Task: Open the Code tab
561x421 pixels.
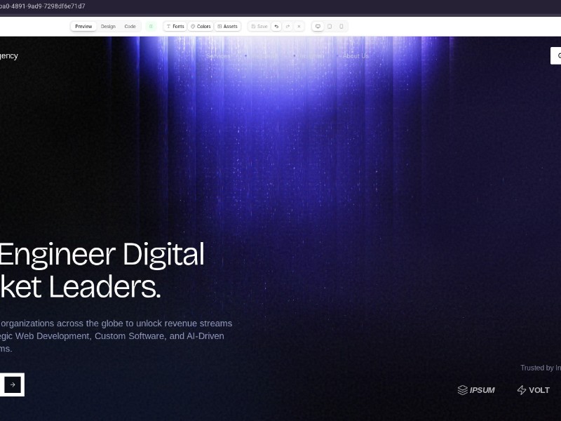Action: [x=130, y=27]
